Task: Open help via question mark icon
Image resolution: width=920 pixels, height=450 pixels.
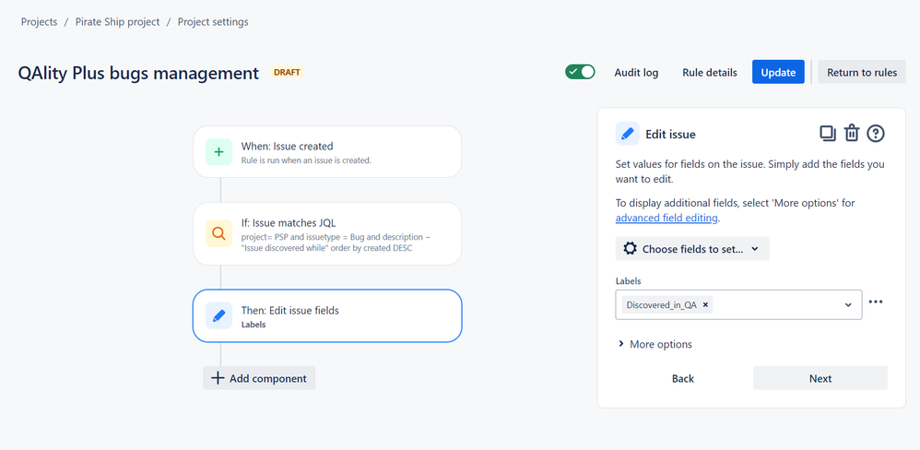Action: pos(876,134)
